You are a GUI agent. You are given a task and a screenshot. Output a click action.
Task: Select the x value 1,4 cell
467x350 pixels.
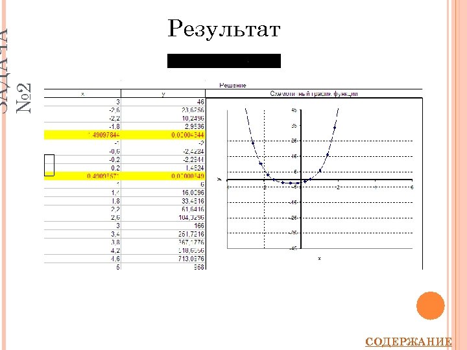82,192
